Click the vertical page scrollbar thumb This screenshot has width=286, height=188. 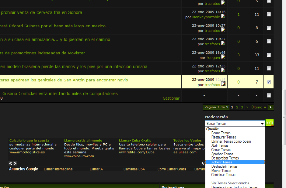pos(284,117)
